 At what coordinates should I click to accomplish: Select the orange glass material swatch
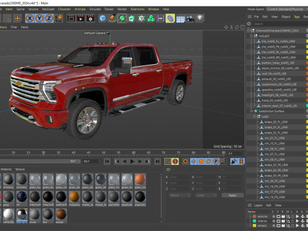(x=140, y=179)
